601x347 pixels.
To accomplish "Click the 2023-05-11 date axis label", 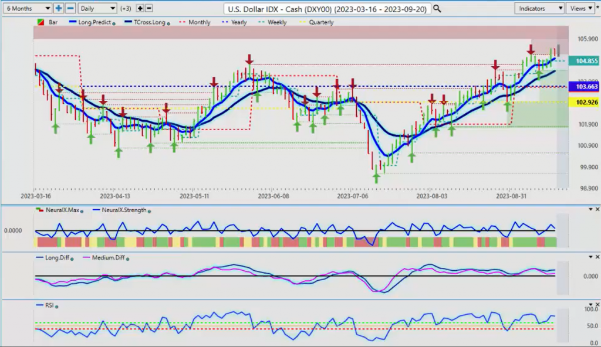I will click(194, 196).
